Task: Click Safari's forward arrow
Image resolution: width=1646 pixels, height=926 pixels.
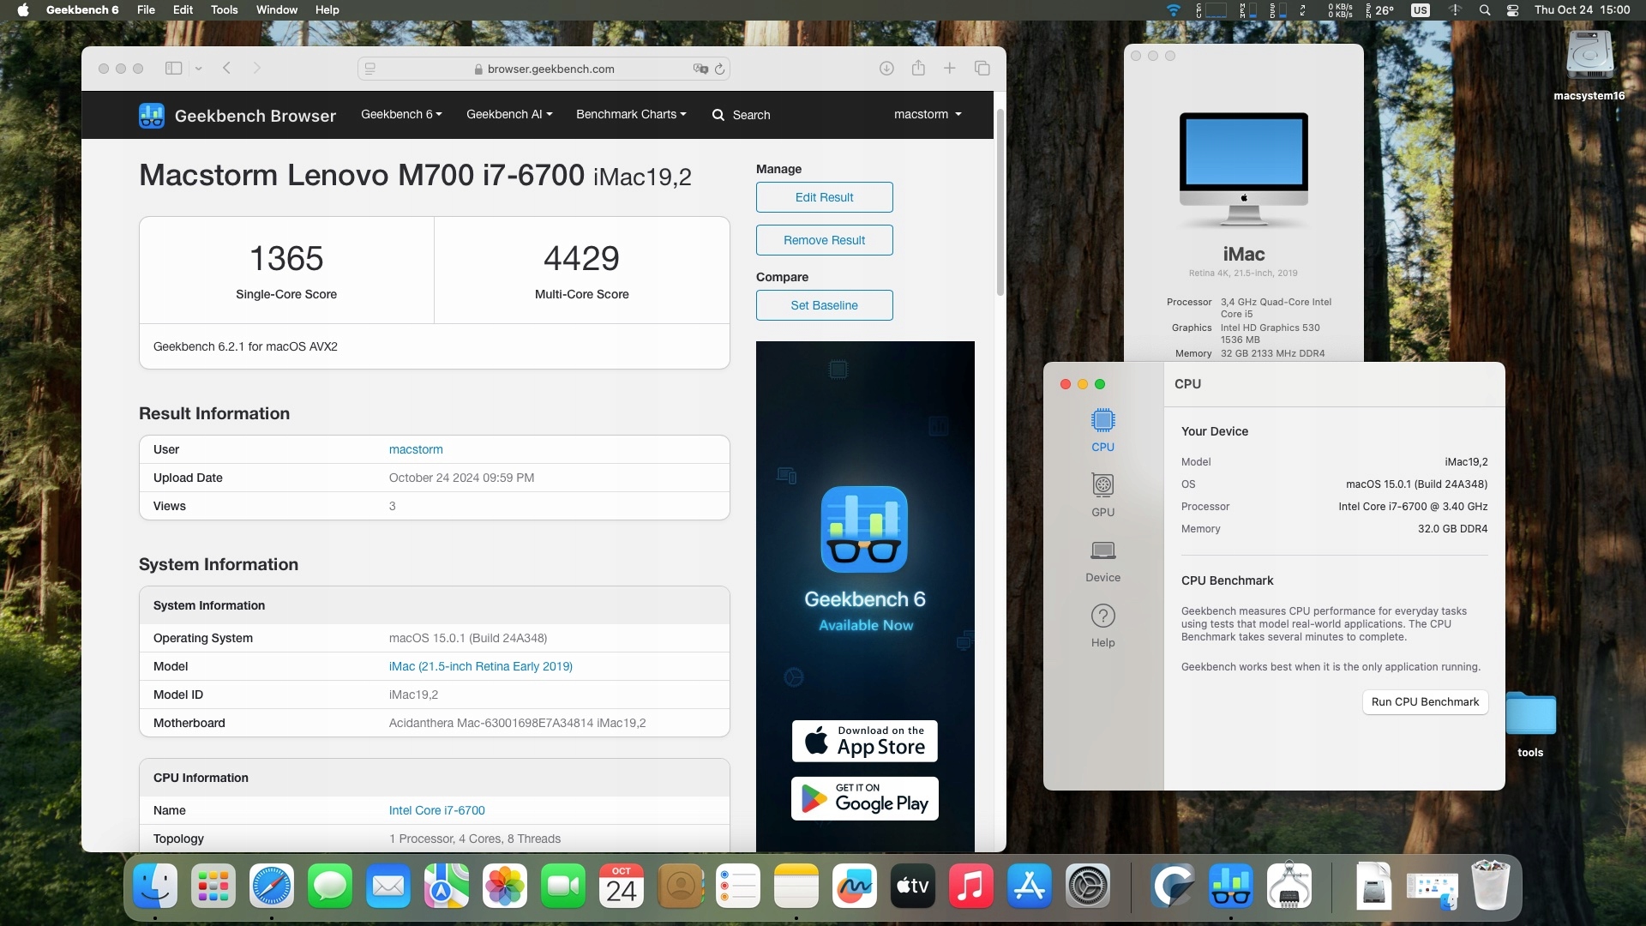Action: [x=256, y=69]
